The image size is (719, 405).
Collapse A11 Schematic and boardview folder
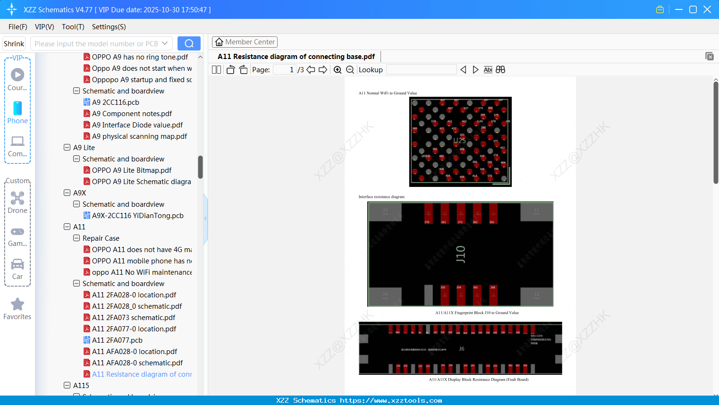point(76,283)
